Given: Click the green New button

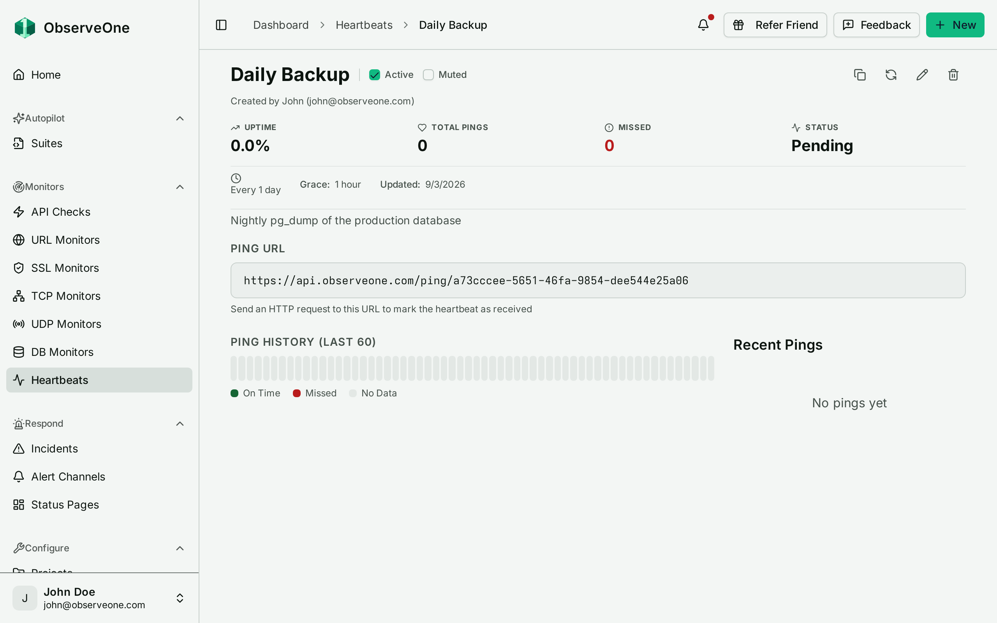Looking at the screenshot, I should coord(955,25).
